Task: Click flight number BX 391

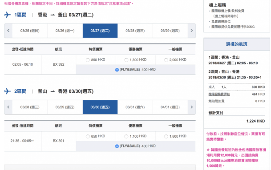Action: point(59,141)
